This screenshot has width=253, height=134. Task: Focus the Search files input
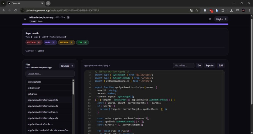(x=50, y=74)
